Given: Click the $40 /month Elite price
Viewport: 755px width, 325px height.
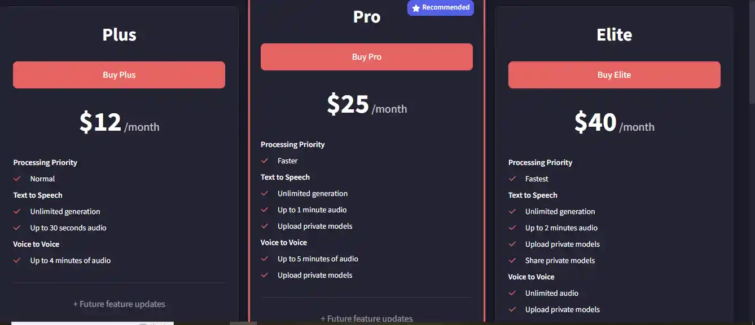Looking at the screenshot, I should click(614, 123).
